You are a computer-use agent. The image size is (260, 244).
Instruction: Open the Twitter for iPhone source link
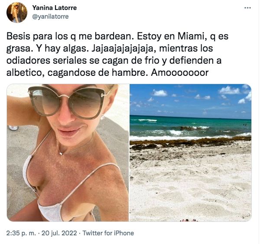pos(108,233)
